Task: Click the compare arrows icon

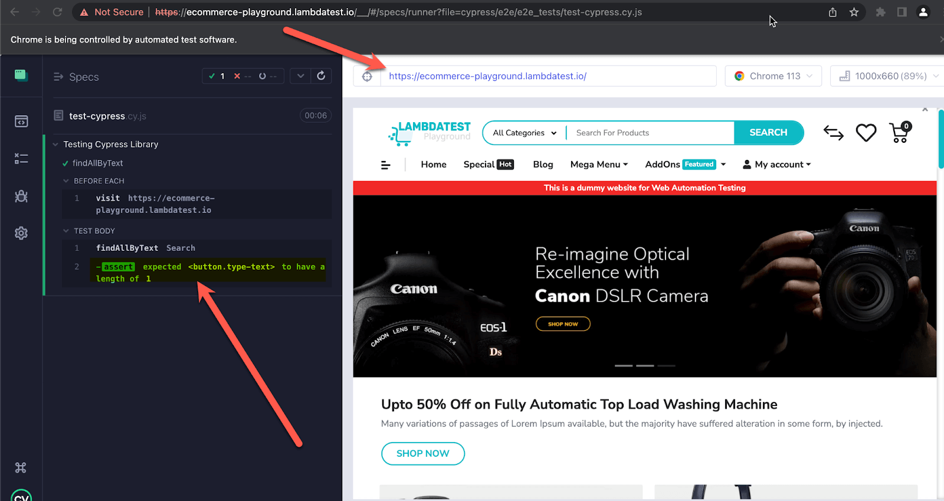Action: point(833,133)
